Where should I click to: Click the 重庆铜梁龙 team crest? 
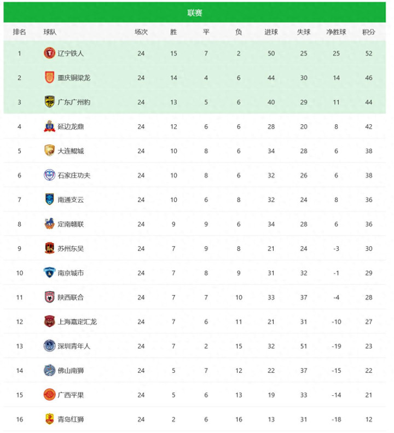50,78
